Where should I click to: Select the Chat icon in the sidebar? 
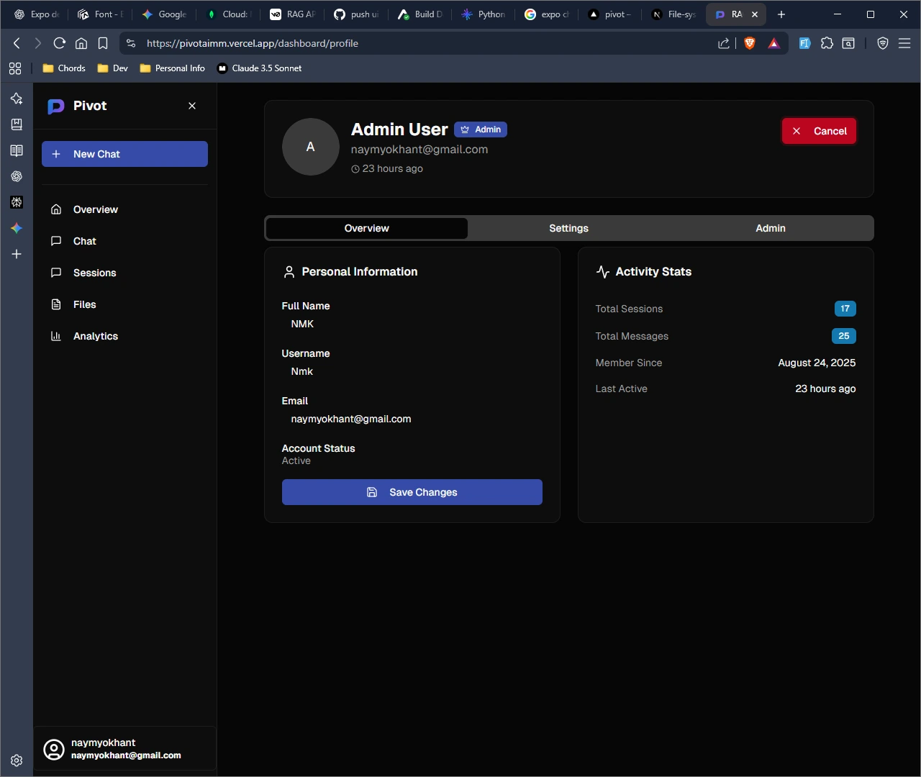83,241
